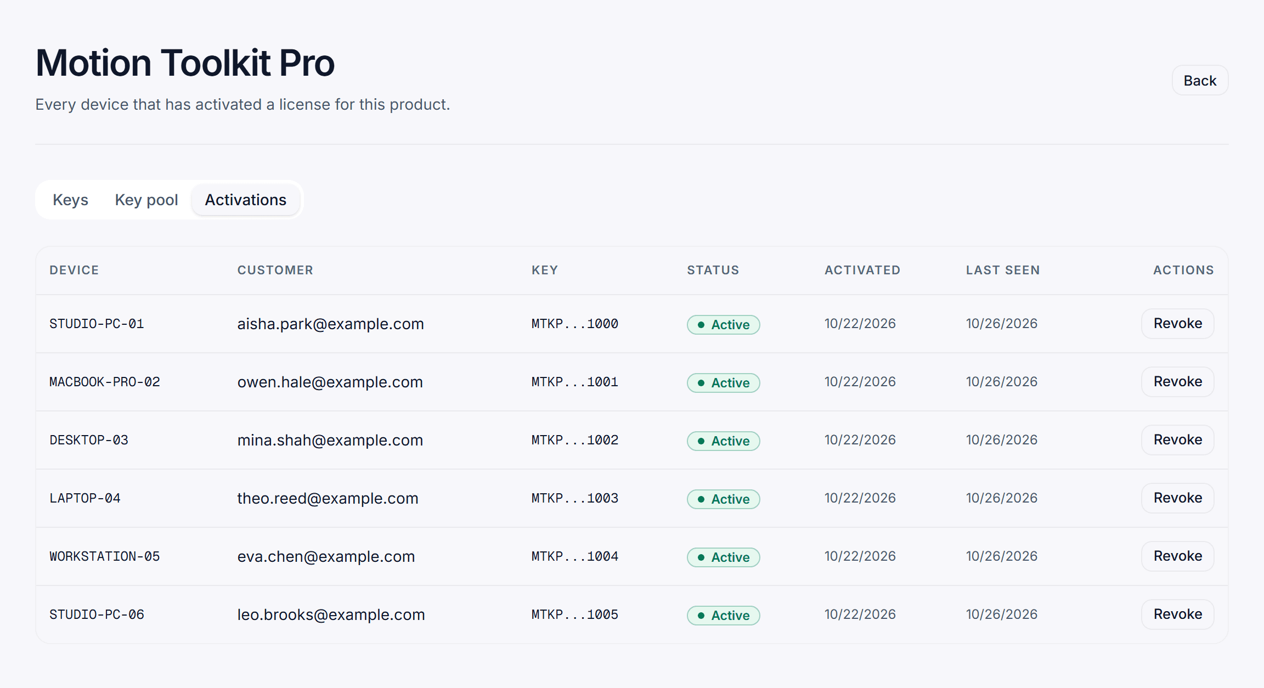
Task: Revoke the STUDIO-PC-06 activation
Action: [x=1178, y=614]
